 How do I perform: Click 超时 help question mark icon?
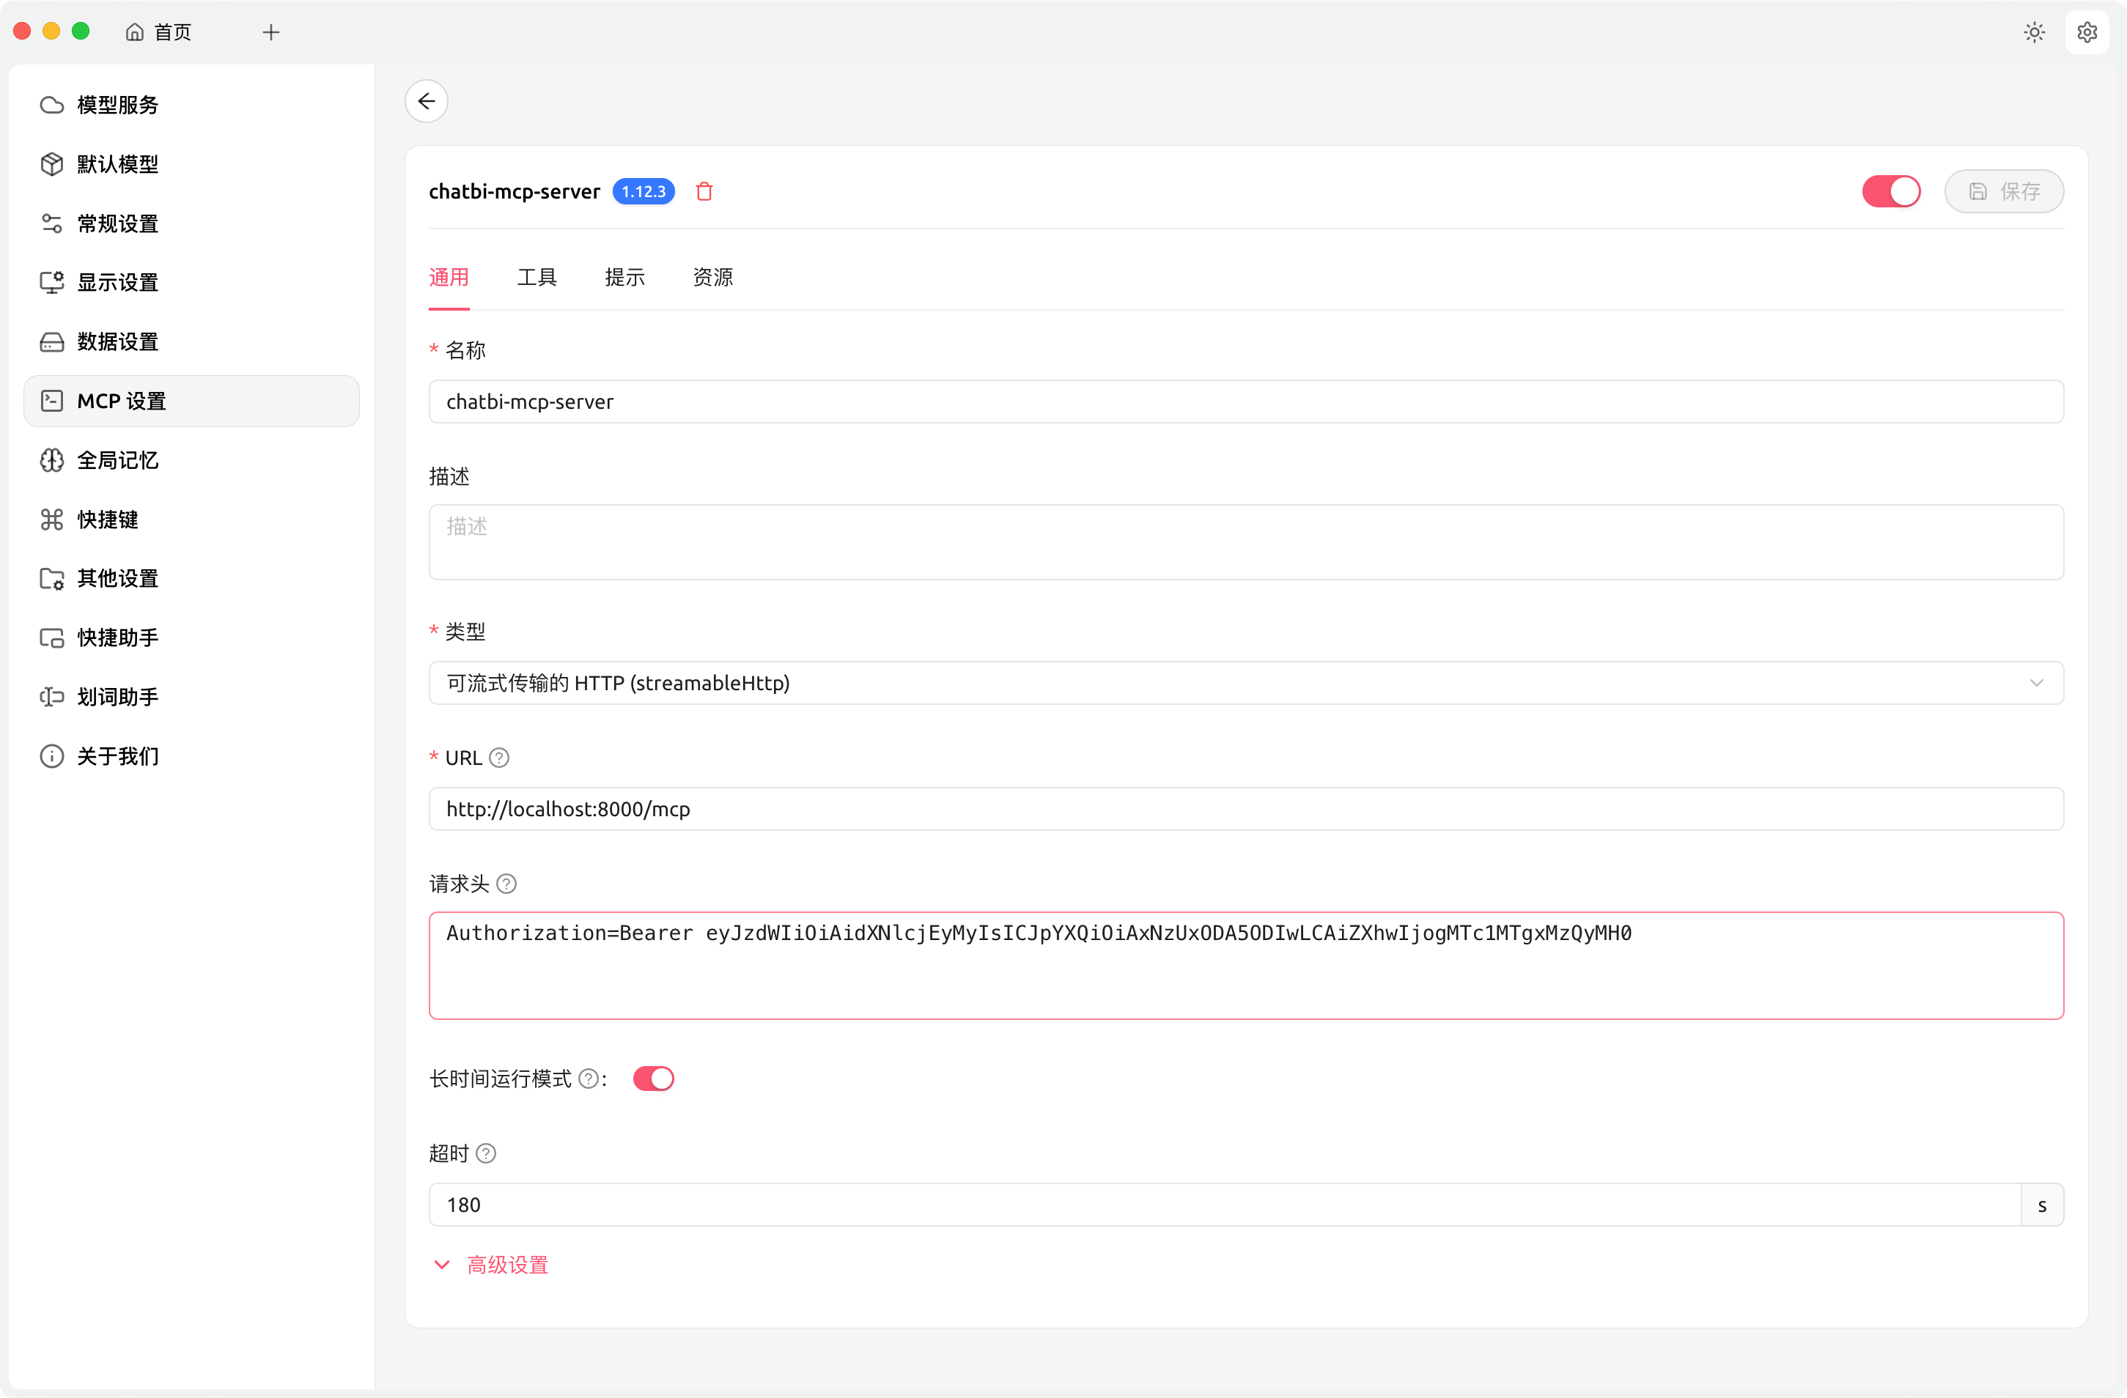tap(486, 1153)
